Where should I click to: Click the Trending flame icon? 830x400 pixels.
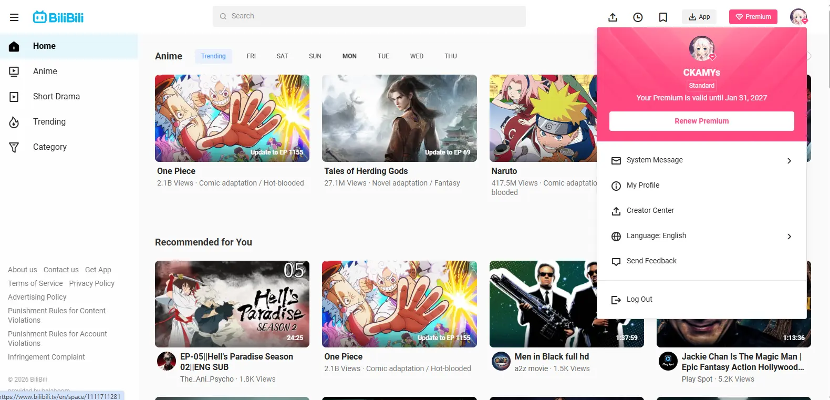coord(14,122)
